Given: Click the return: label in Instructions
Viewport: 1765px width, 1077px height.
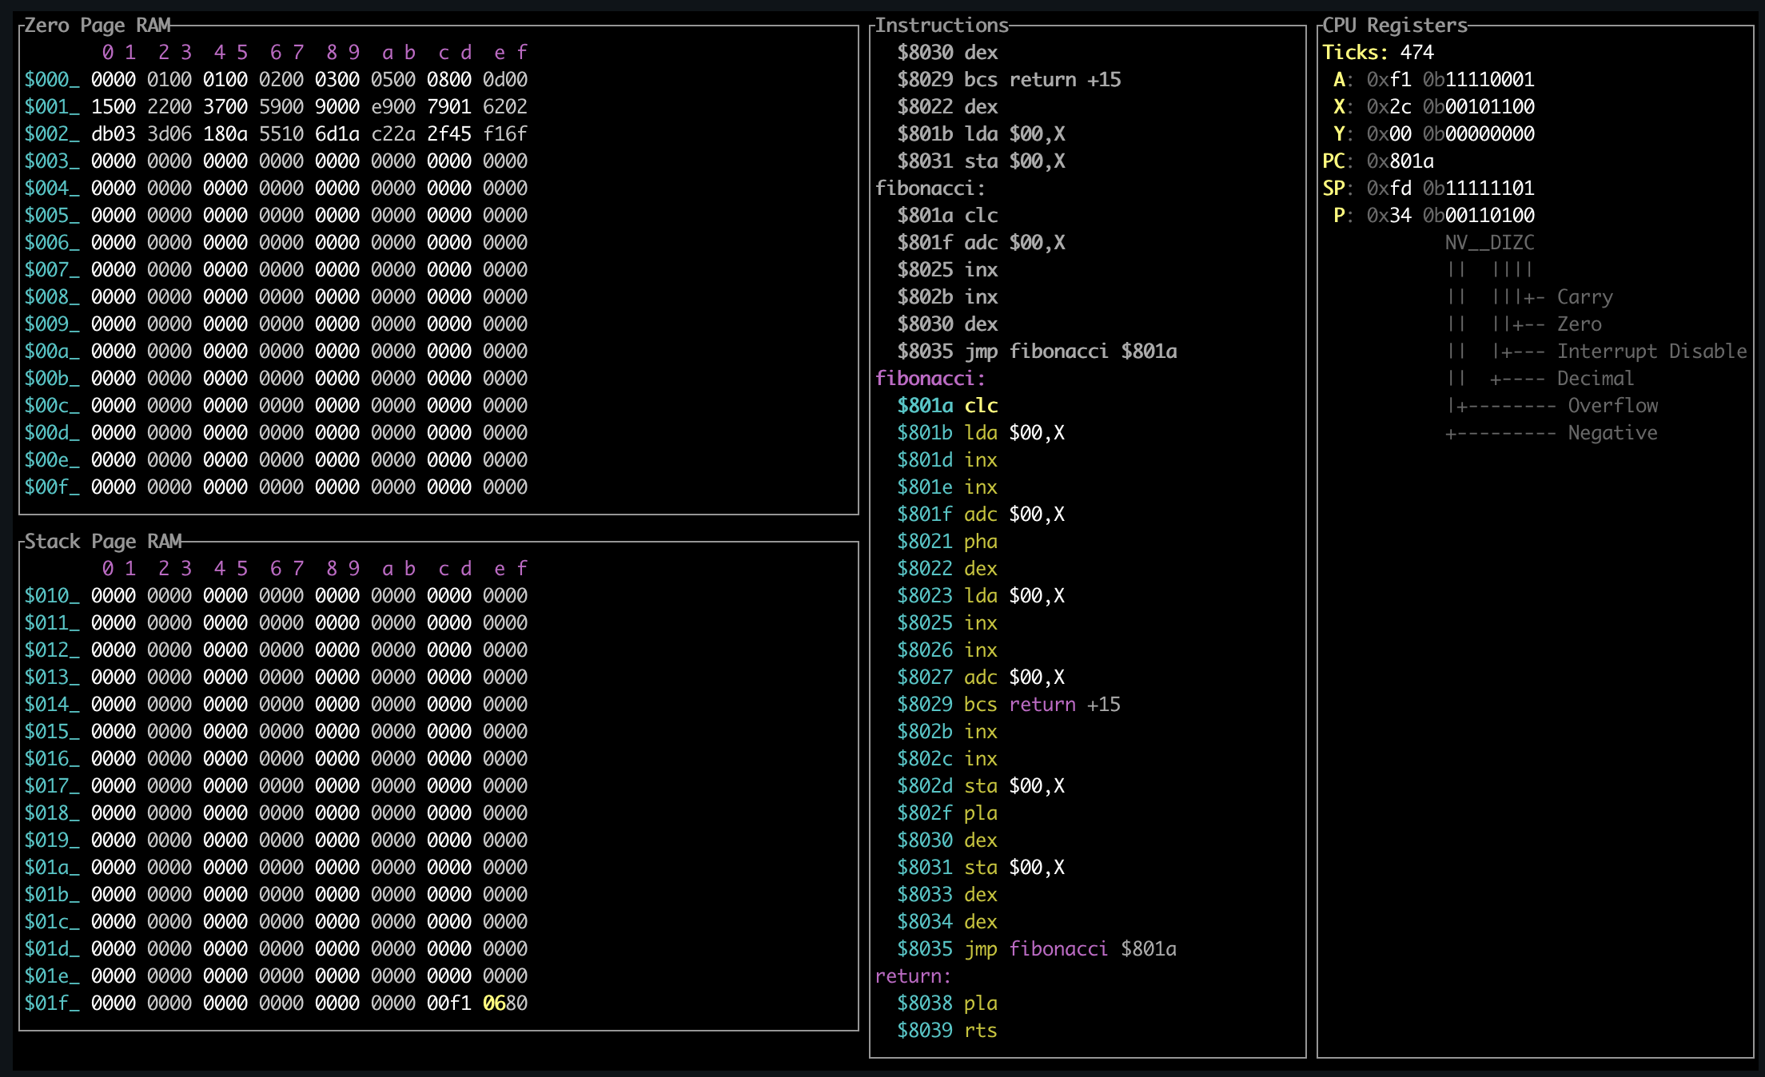Looking at the screenshot, I should (x=913, y=976).
